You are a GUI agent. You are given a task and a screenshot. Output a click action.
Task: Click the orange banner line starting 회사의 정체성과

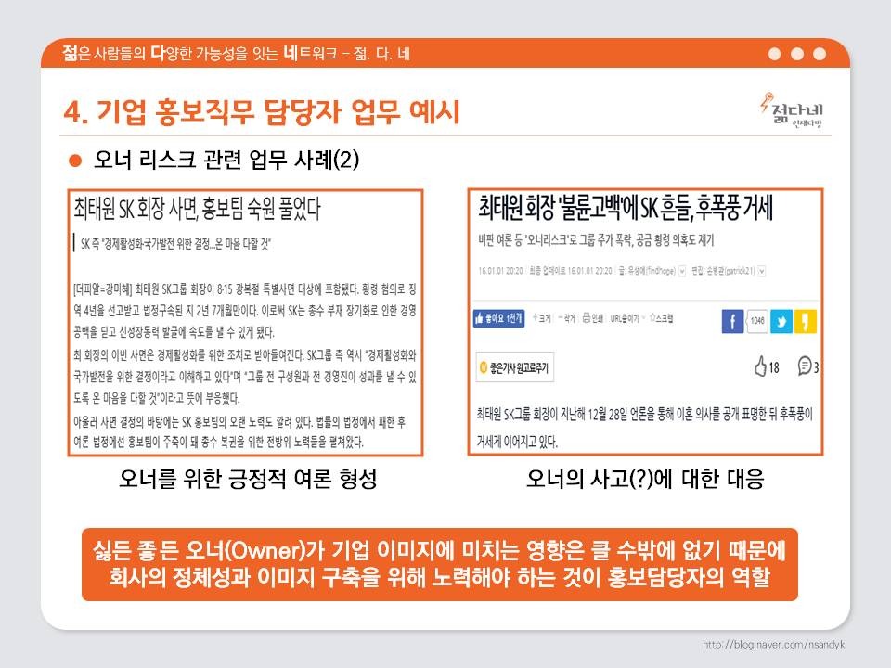point(439,576)
